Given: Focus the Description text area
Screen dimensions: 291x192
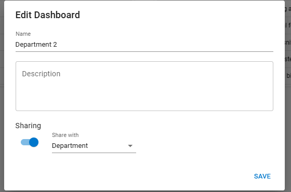Looking at the screenshot, I should 144,86.
